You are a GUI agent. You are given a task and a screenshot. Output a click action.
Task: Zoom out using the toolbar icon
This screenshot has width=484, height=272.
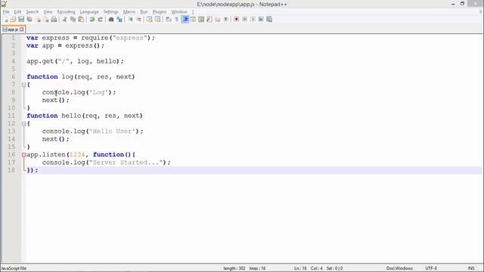139,20
